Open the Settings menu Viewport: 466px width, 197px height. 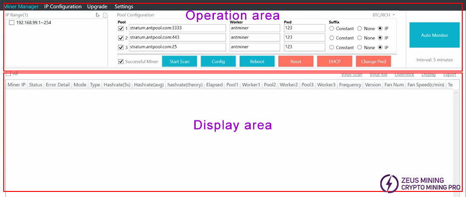[123, 7]
